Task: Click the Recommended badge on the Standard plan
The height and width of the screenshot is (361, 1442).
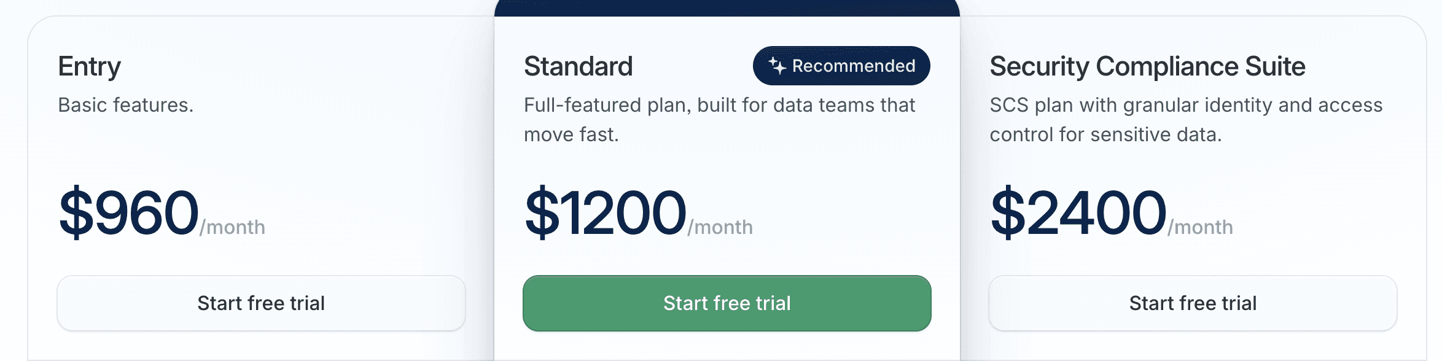Action: pyautogui.click(x=841, y=66)
